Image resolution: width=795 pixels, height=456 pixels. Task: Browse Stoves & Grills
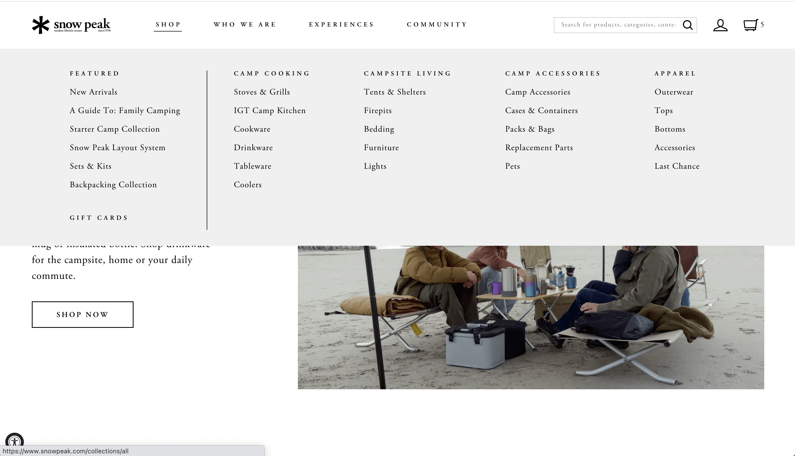pos(262,92)
